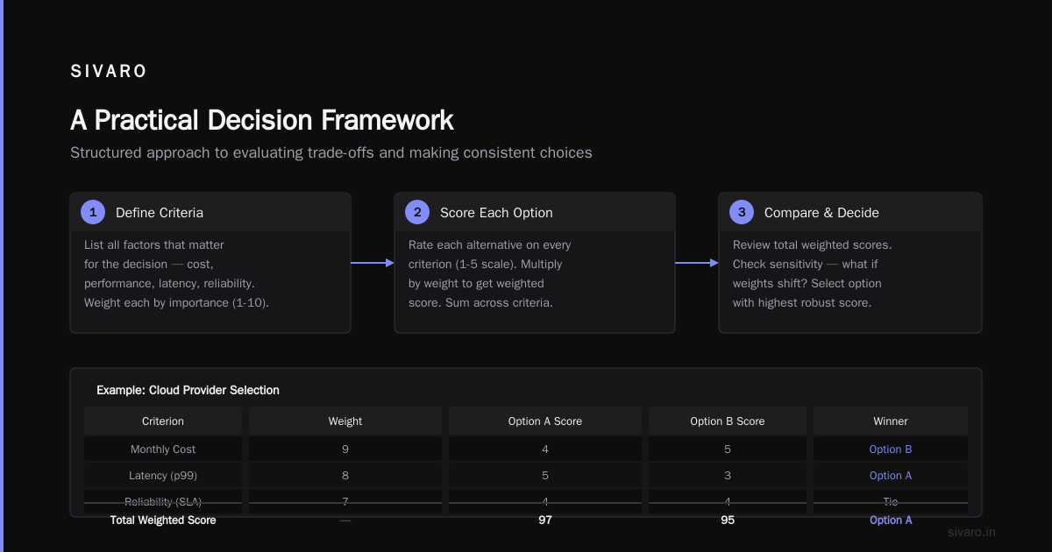Viewport: 1052px width, 552px height.
Task: Select the total score 97 for Option A
Action: (545, 520)
